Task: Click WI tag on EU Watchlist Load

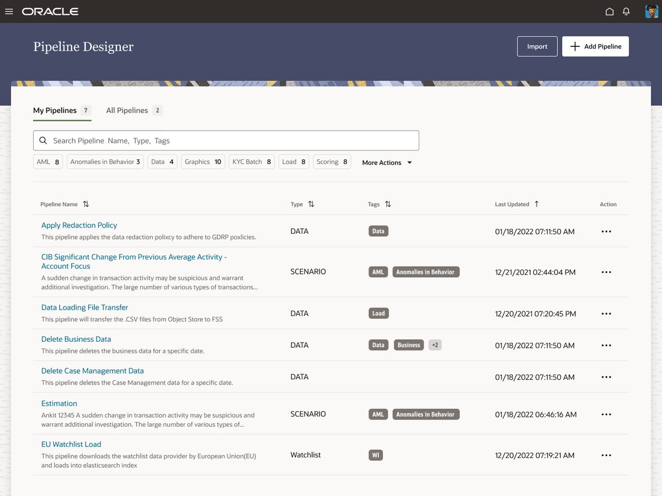Action: coord(376,455)
